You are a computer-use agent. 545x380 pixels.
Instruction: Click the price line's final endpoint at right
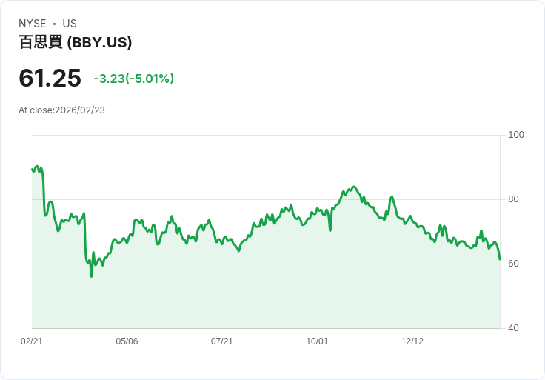point(500,259)
